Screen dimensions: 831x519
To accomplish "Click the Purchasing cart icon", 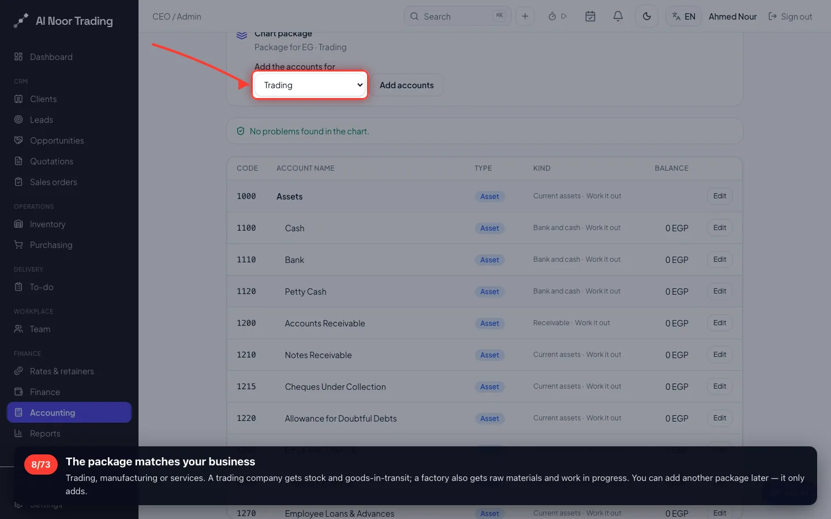I will point(18,245).
